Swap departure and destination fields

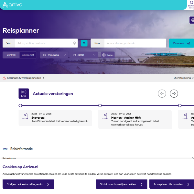pos(84,43)
